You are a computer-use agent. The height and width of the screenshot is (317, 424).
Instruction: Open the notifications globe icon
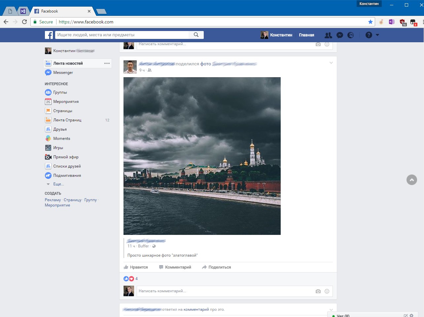click(351, 35)
